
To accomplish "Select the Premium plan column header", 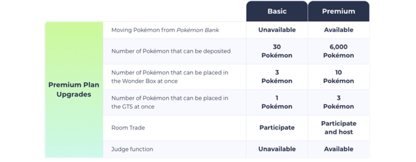I will [x=338, y=11].
